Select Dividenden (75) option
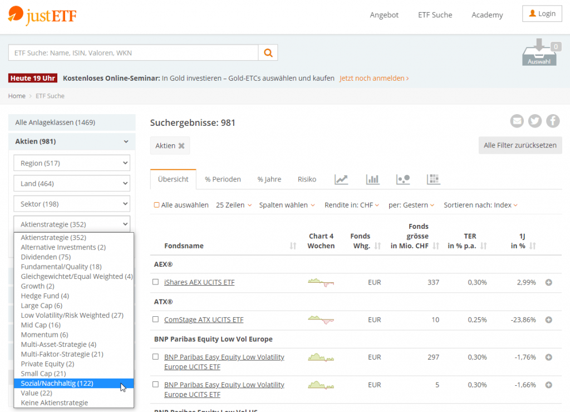The image size is (570, 412). (x=74, y=257)
